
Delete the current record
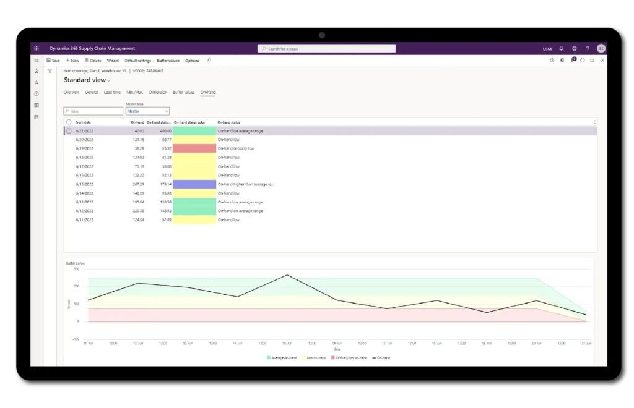(93, 61)
